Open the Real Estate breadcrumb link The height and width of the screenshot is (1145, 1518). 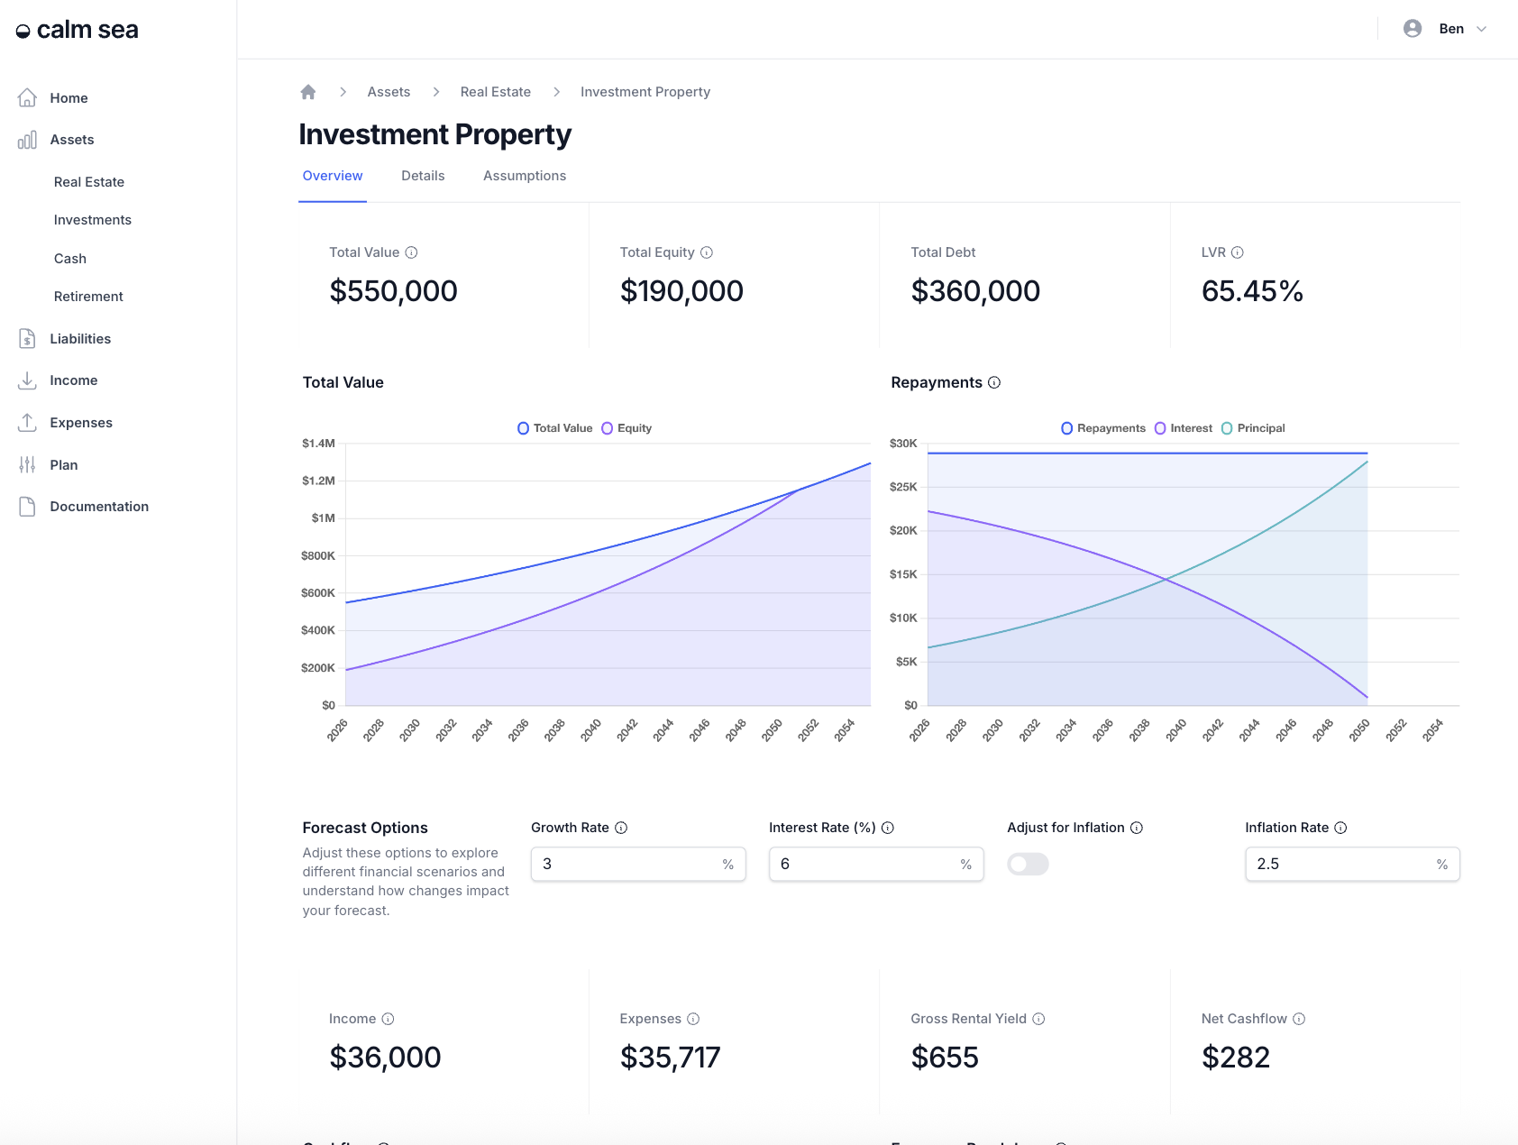[495, 92]
